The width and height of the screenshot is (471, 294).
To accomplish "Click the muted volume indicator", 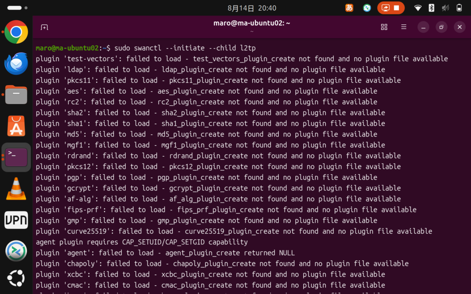I will pyautogui.click(x=445, y=8).
